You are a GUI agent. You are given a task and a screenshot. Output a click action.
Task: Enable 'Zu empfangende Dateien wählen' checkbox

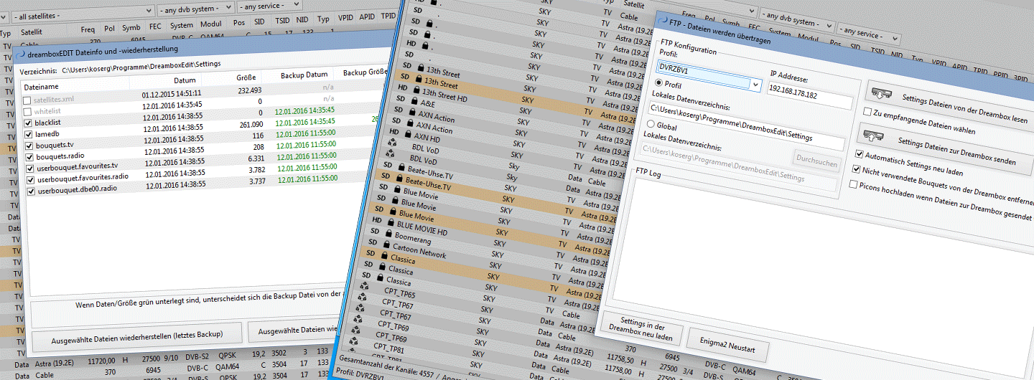867,113
